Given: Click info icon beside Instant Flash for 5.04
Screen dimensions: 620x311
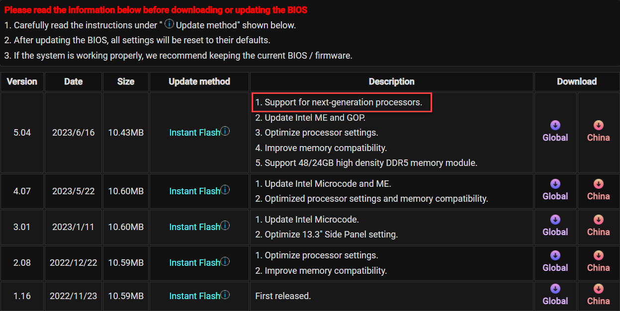Looking at the screenshot, I should click(x=225, y=132).
